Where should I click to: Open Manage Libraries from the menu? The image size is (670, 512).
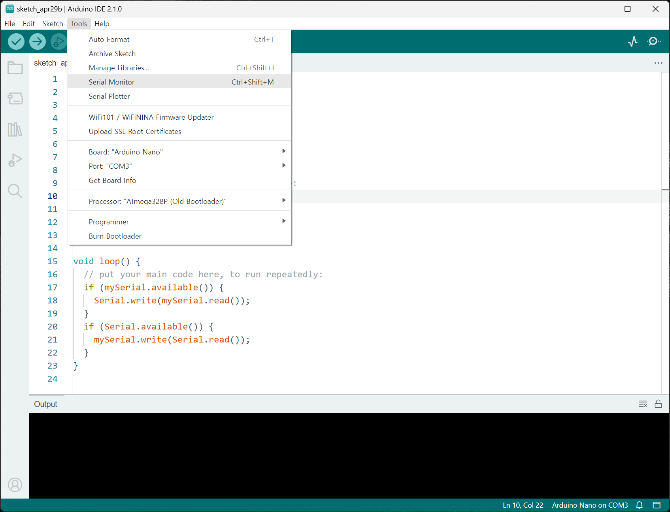(179, 68)
